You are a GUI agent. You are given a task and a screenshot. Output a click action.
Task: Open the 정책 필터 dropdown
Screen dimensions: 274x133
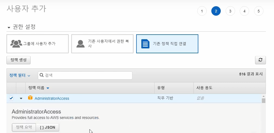pyautogui.click(x=20, y=75)
